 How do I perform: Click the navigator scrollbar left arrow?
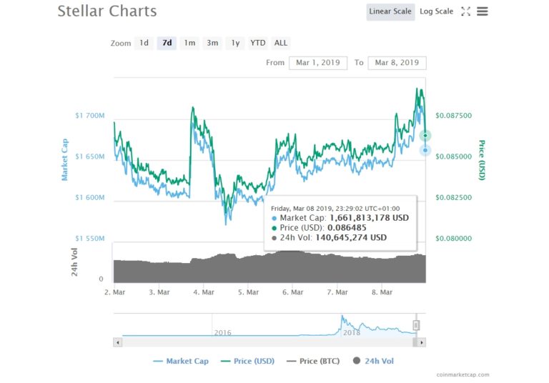118,342
